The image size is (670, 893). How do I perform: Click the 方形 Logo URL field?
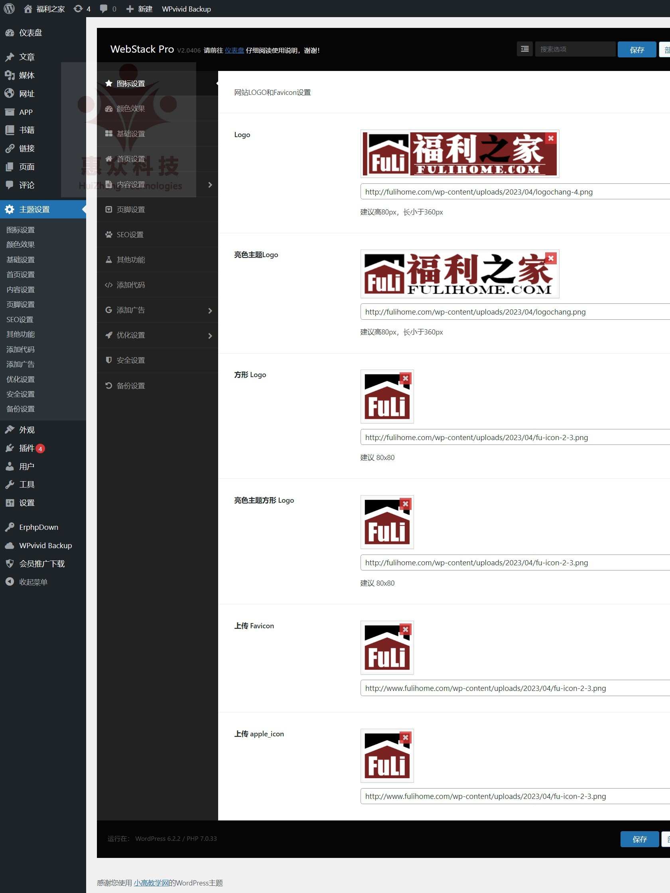[515, 437]
